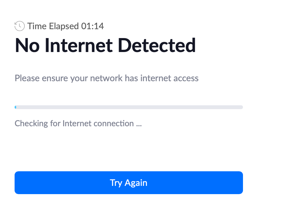The height and width of the screenshot is (203, 295).
Task: Click the word "Internet" in the bold heading
Action: (x=78, y=45)
